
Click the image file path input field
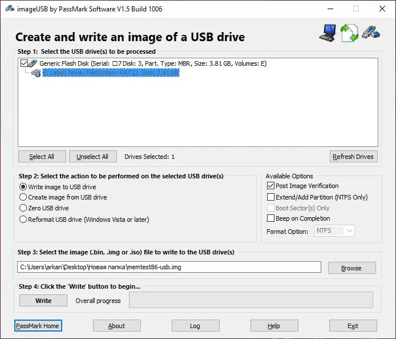(169, 267)
